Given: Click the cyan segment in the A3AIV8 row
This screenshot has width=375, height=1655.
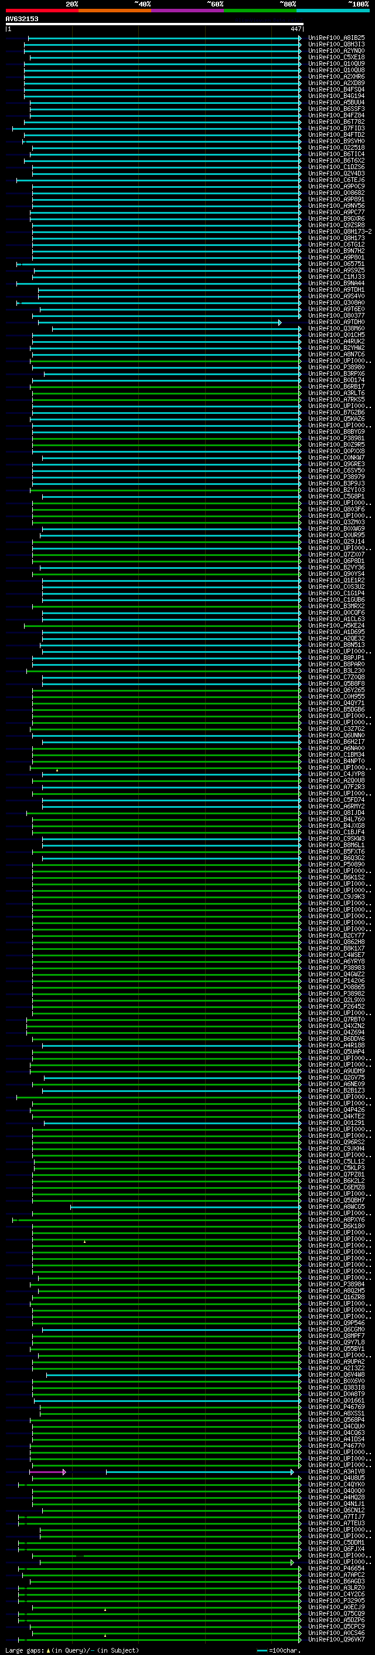Looking at the screenshot, I should click(x=200, y=1471).
